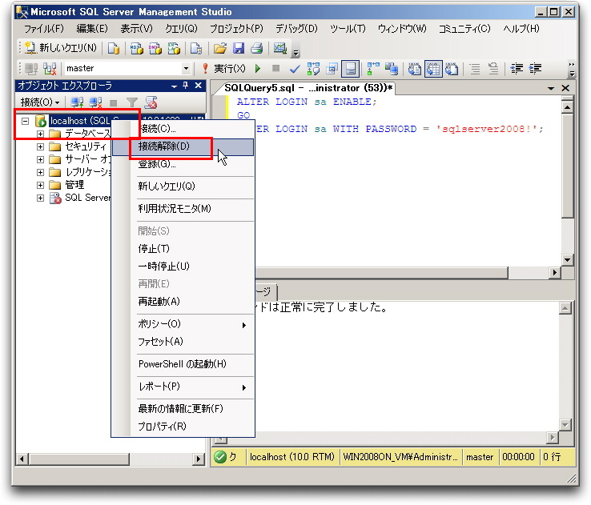Choose 新しいクエリ(Q) from the context menu
Image resolution: width=591 pixels, height=505 pixels.
click(183, 186)
